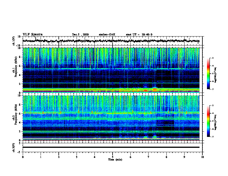The image size is (228, 176).
Task: Click time-axis tick label "4" below ch.3 panel
Action: pyautogui.click(x=95, y=157)
